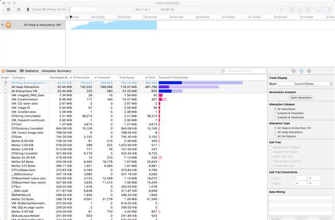
Task: Enable graph checkbox for CFData row
Action: point(6,137)
